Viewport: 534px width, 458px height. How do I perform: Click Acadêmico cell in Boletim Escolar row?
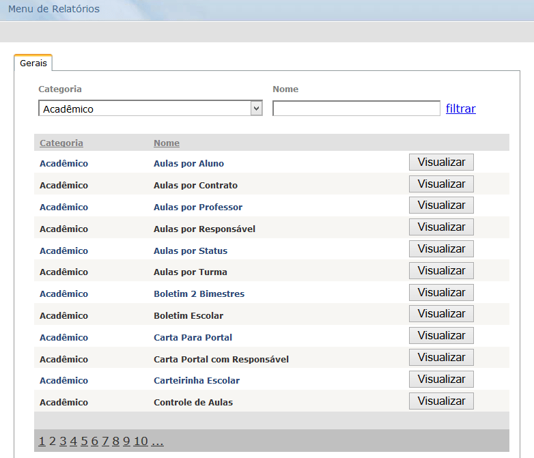[64, 315]
